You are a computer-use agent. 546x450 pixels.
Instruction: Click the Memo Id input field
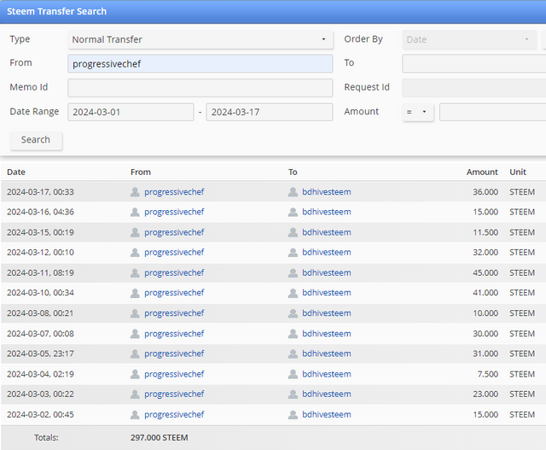point(200,88)
